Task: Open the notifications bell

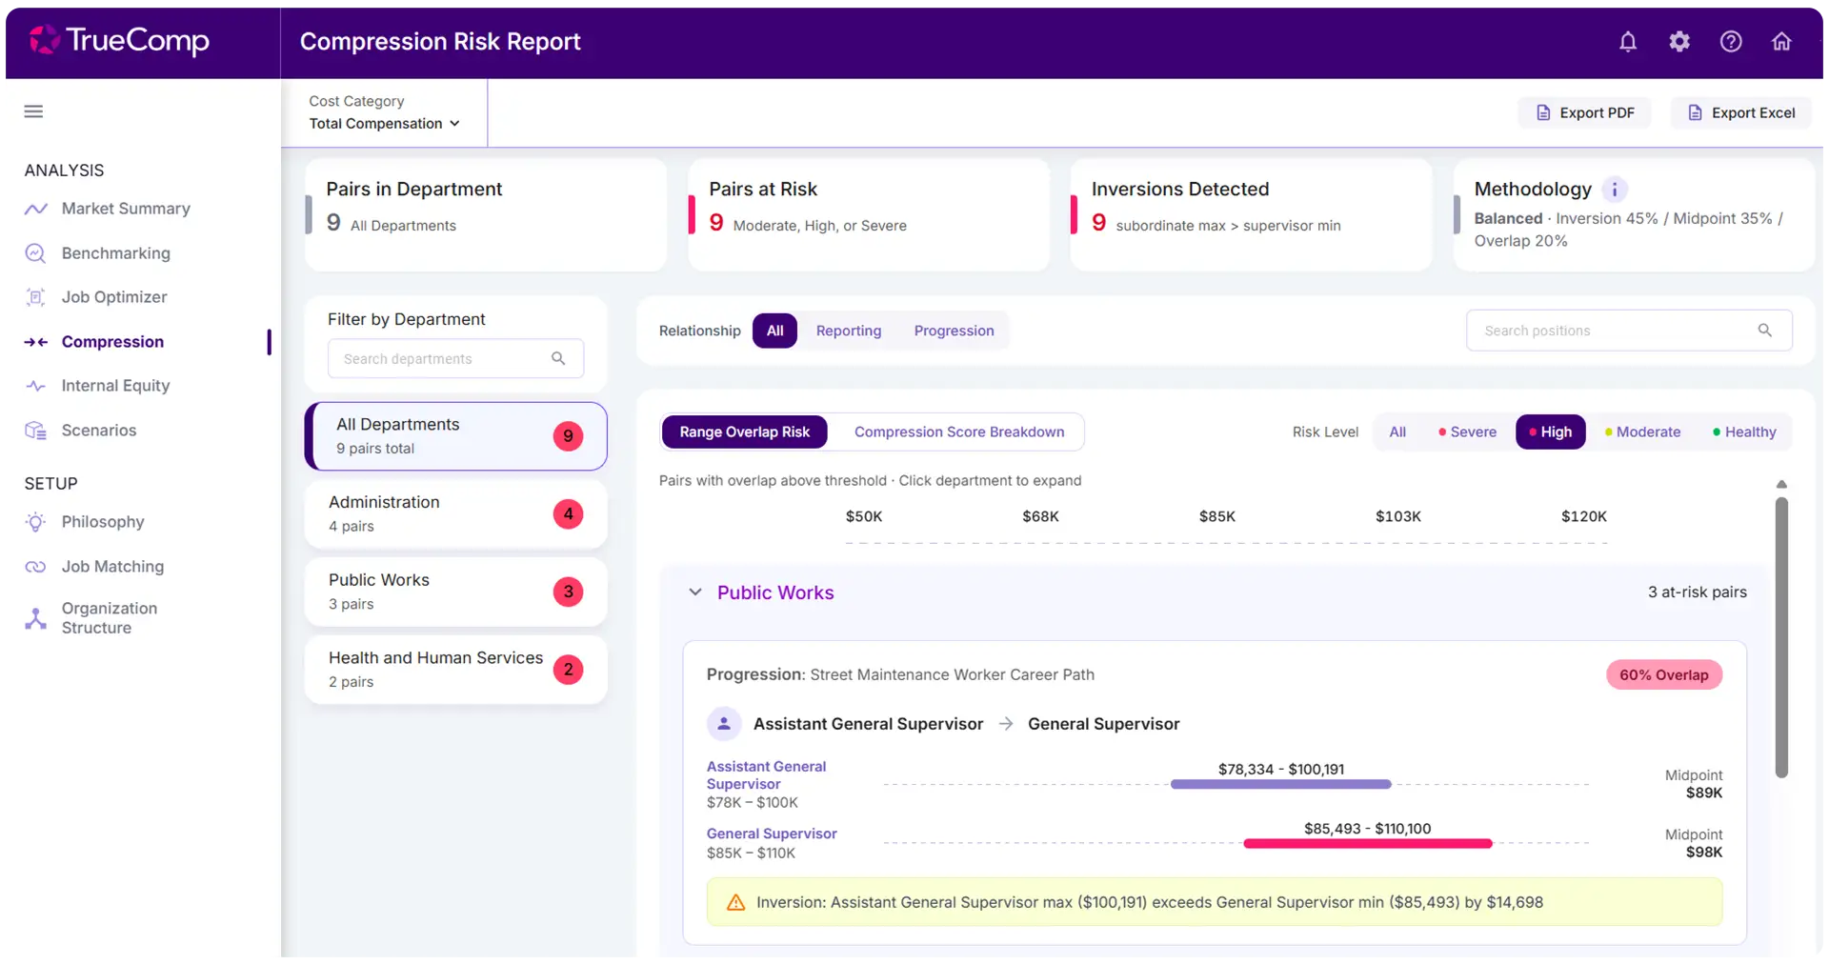Action: [1627, 42]
